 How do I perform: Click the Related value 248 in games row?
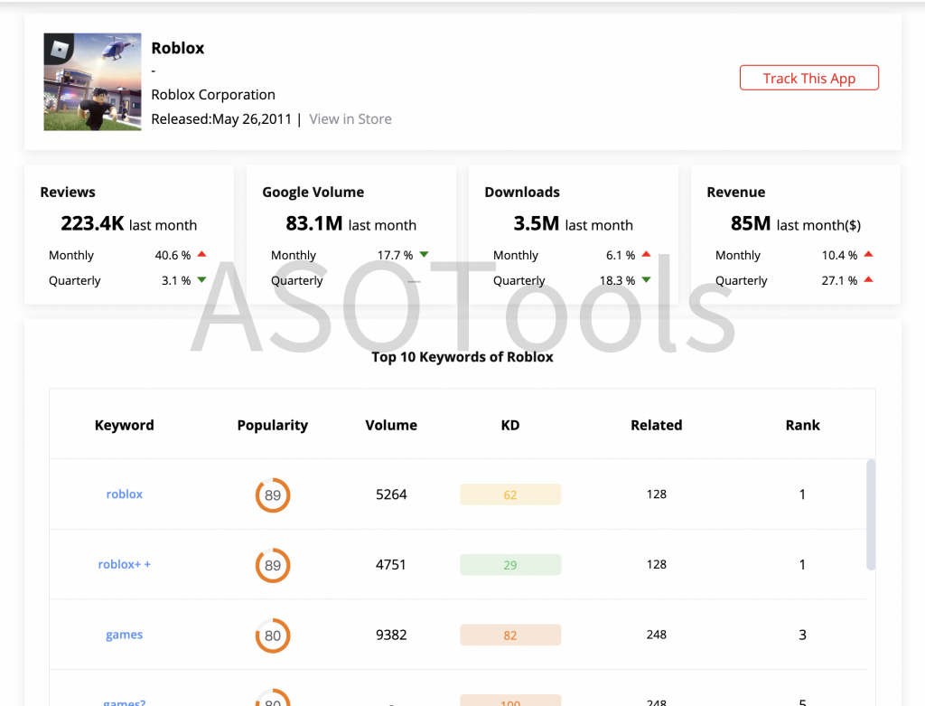(x=657, y=635)
